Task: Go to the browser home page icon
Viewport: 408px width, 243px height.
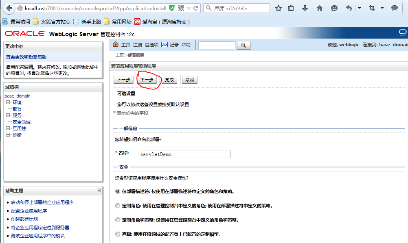Action: coord(320,8)
